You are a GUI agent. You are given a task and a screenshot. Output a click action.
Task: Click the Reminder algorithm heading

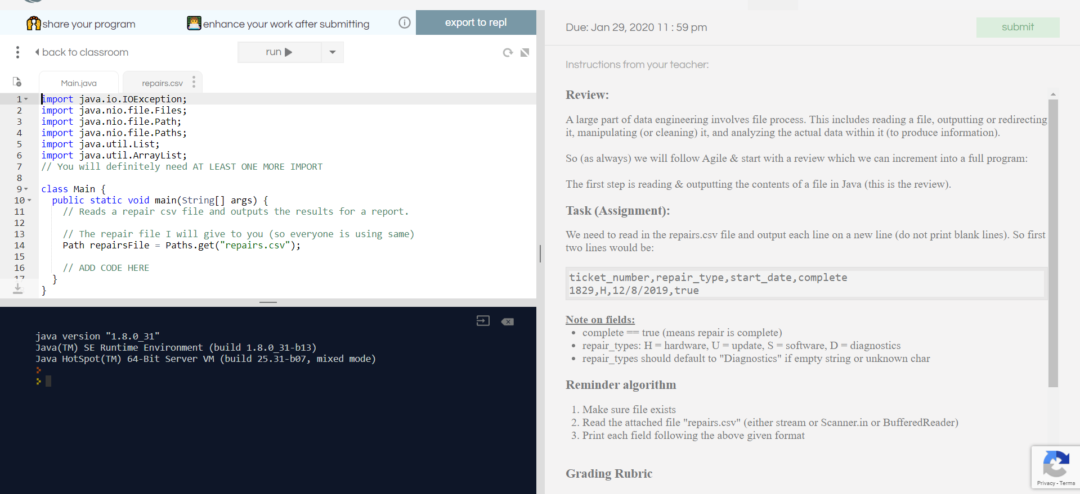click(621, 385)
